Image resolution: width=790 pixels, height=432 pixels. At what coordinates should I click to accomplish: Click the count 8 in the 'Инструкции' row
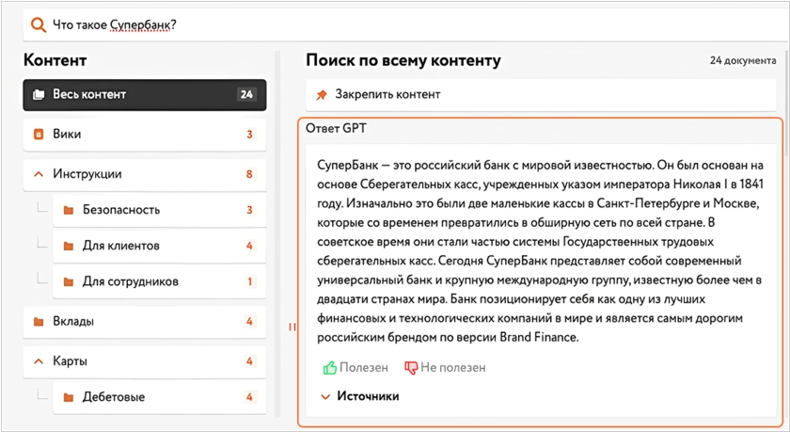pyautogui.click(x=249, y=174)
